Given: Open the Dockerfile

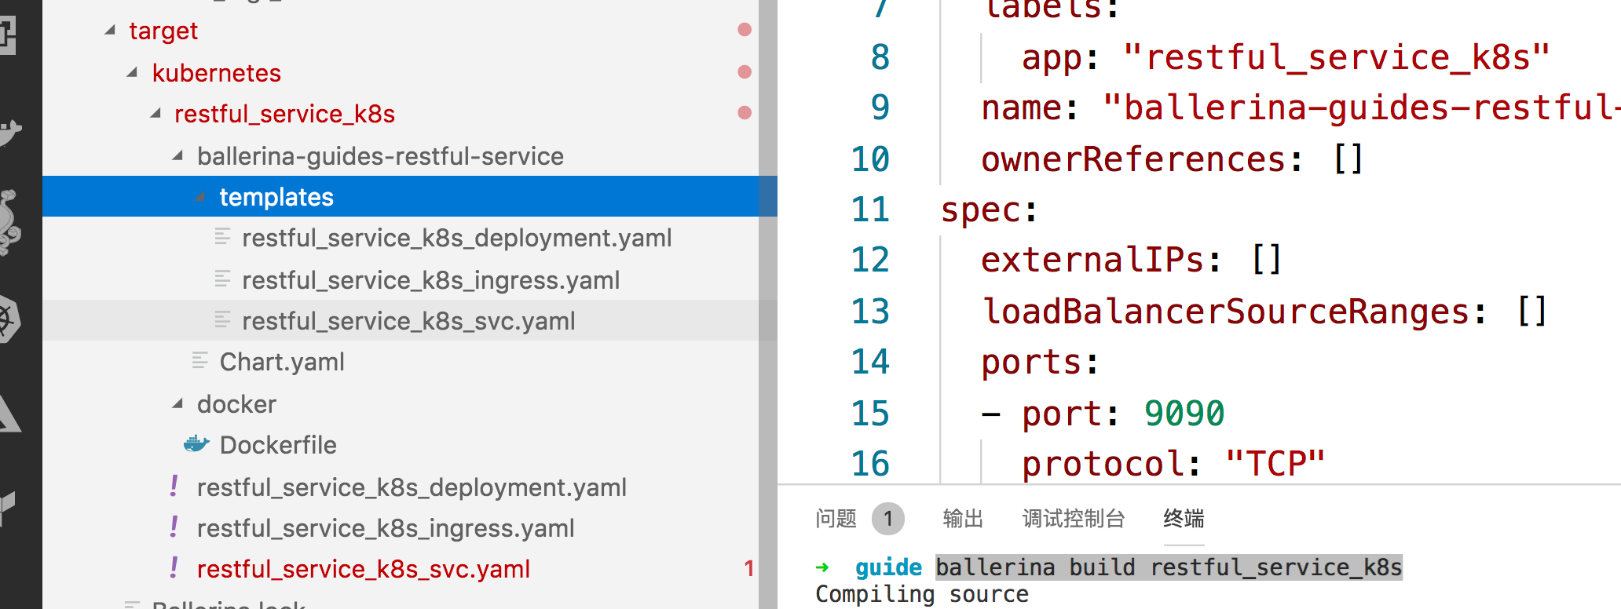Looking at the screenshot, I should [278, 445].
